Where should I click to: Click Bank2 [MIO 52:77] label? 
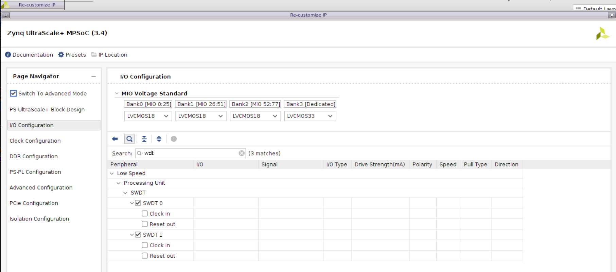(x=256, y=104)
